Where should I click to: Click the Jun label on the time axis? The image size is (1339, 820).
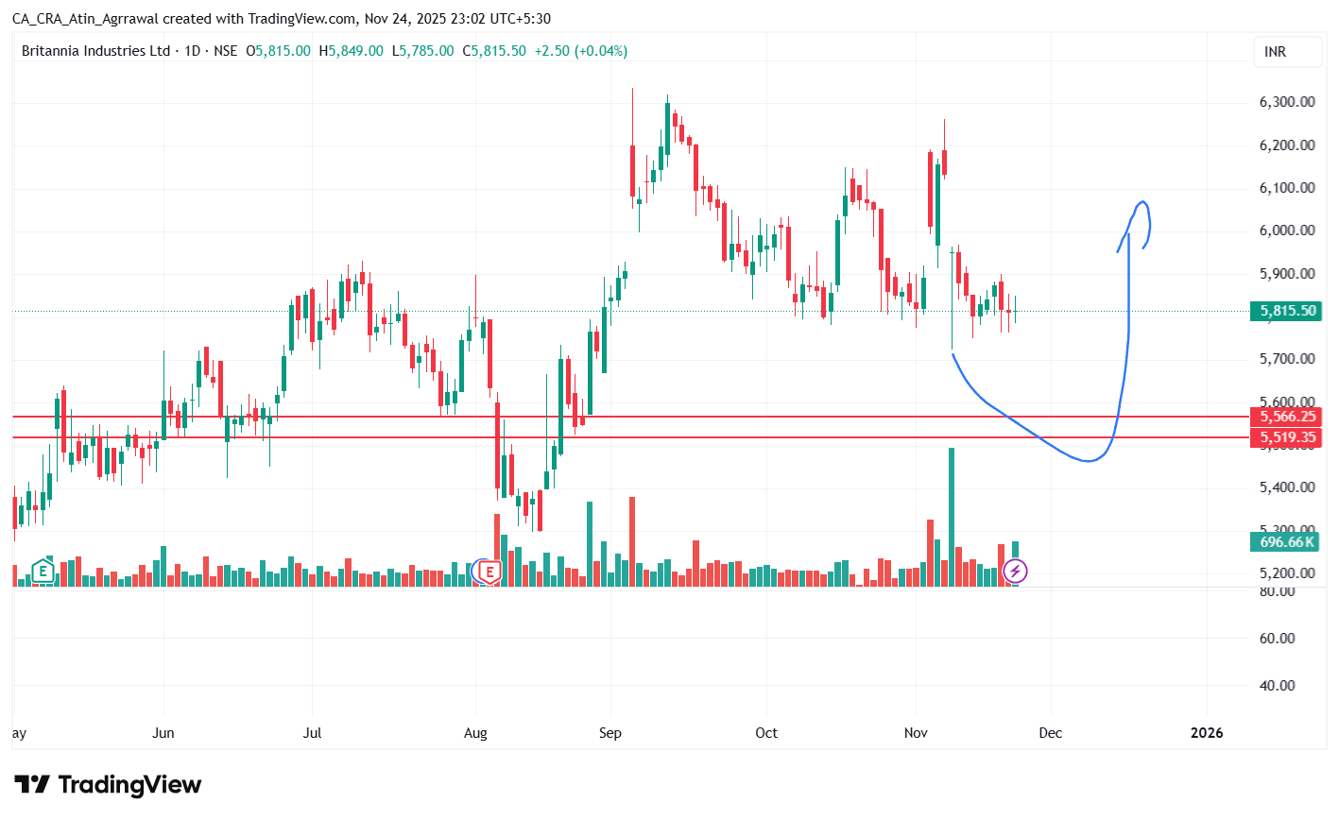pos(163,733)
